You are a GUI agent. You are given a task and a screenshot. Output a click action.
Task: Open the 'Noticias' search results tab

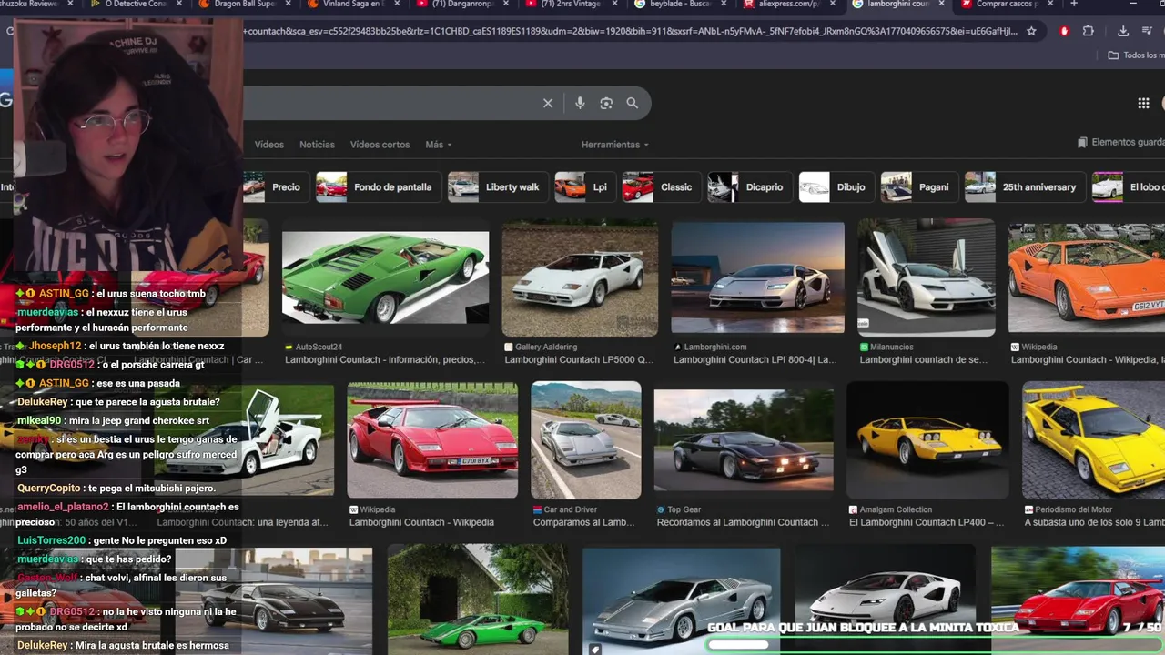318,145
